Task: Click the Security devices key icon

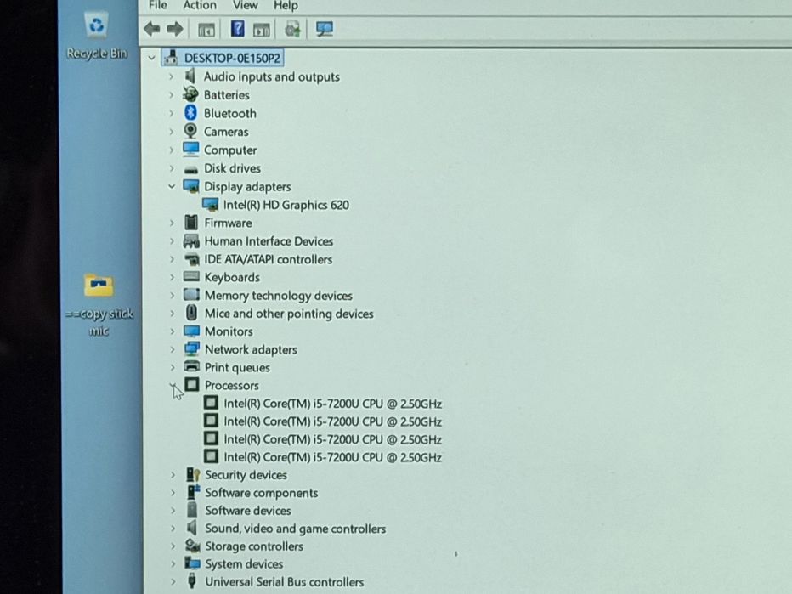Action: pyautogui.click(x=193, y=474)
